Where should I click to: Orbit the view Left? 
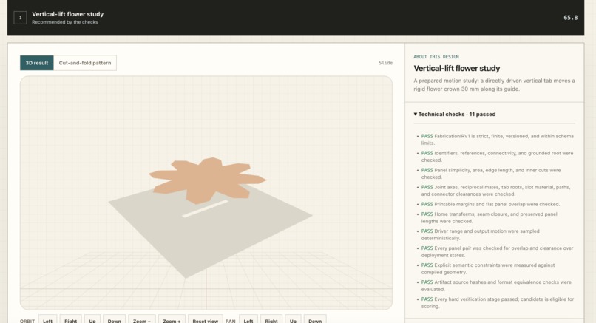[x=47, y=320]
